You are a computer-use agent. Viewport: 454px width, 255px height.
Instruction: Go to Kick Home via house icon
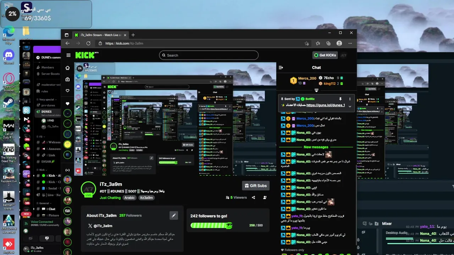click(67, 68)
